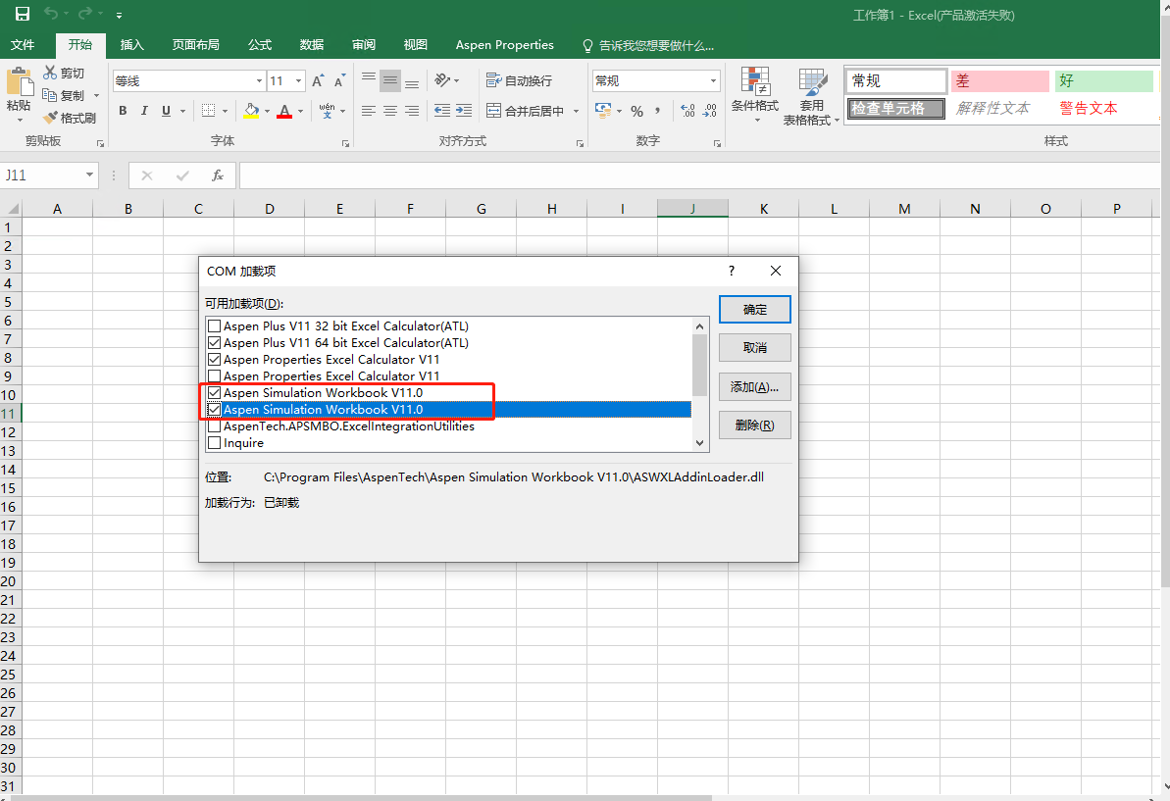This screenshot has width=1170, height=801.
Task: Click the percent style icon
Action: [x=636, y=111]
